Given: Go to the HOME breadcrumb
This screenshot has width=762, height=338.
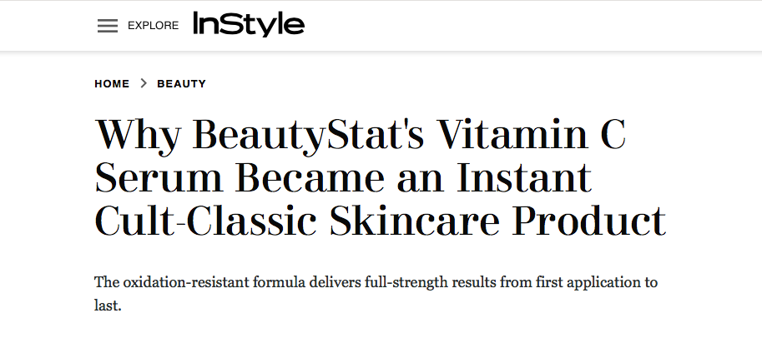Looking at the screenshot, I should pyautogui.click(x=112, y=84).
